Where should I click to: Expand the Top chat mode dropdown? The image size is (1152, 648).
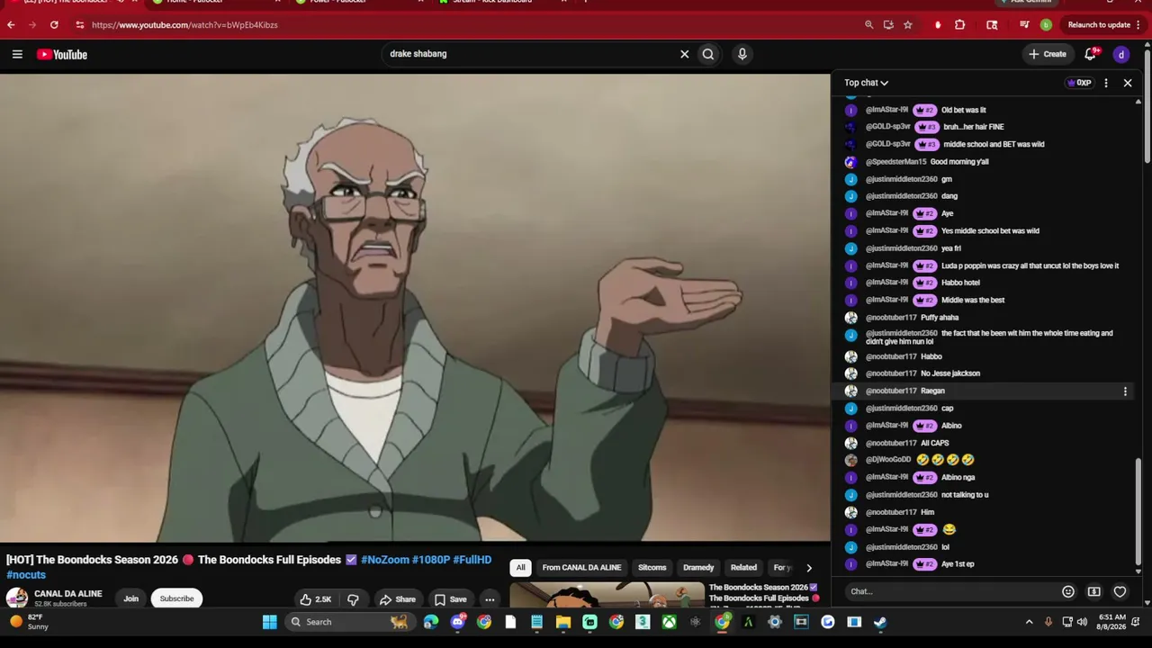tap(866, 83)
